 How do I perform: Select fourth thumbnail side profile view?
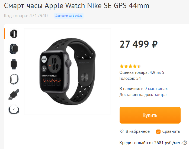coord(14,79)
